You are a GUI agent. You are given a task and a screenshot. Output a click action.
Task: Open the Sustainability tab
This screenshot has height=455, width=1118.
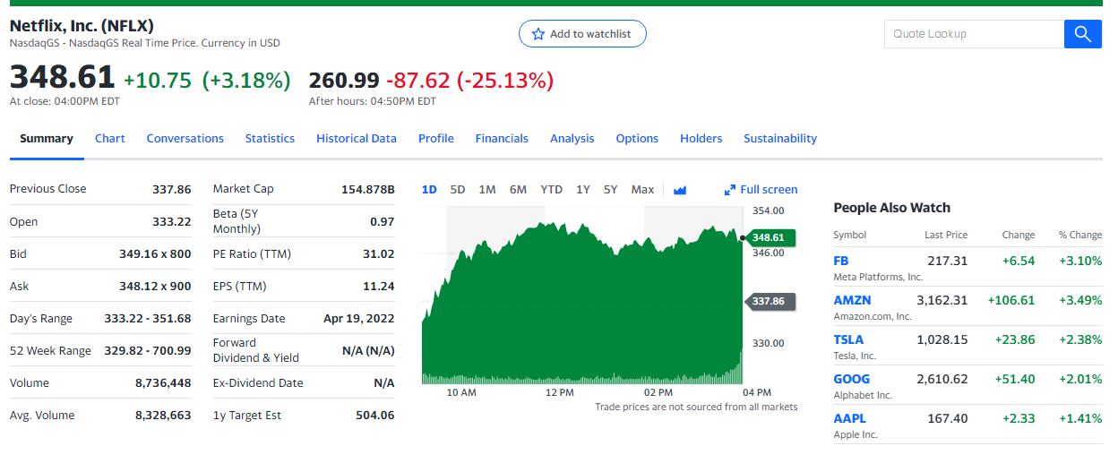coord(779,139)
